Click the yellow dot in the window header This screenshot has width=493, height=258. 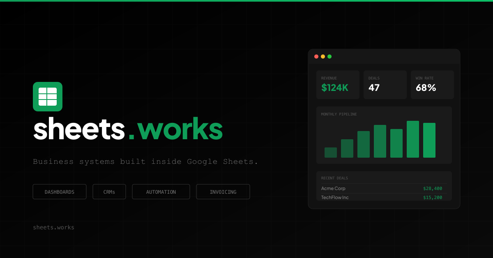point(323,57)
